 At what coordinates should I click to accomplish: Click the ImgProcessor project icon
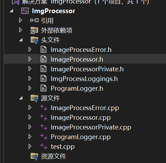(x=25, y=11)
